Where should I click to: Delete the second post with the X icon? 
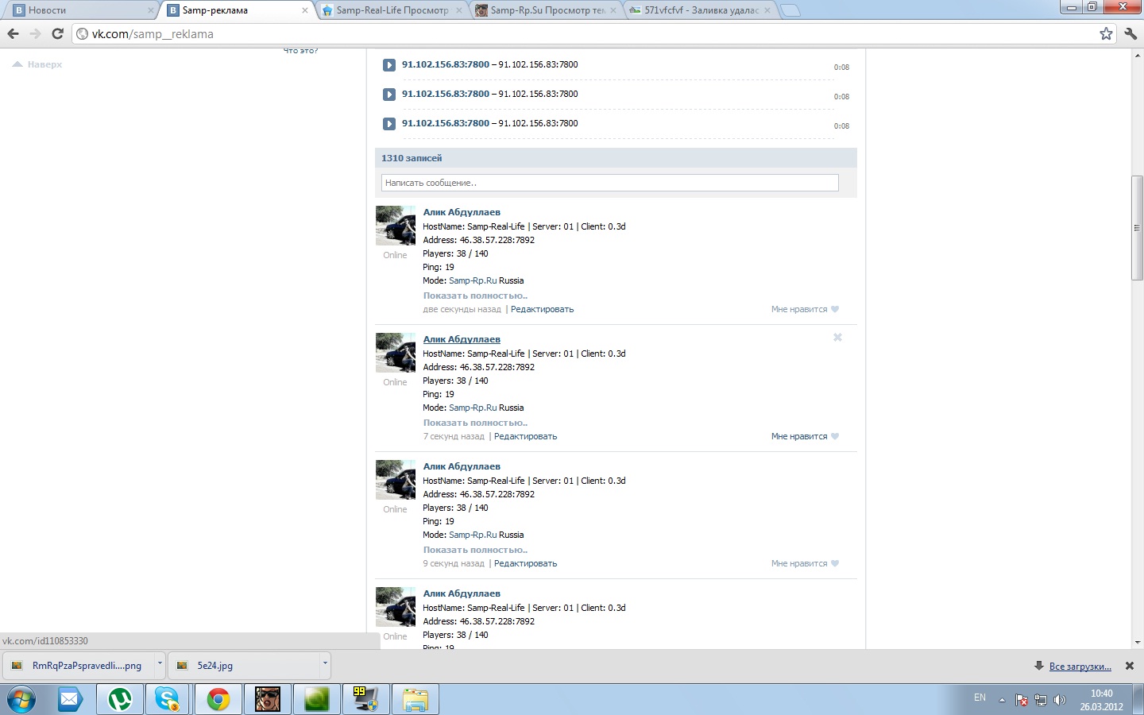coord(837,338)
